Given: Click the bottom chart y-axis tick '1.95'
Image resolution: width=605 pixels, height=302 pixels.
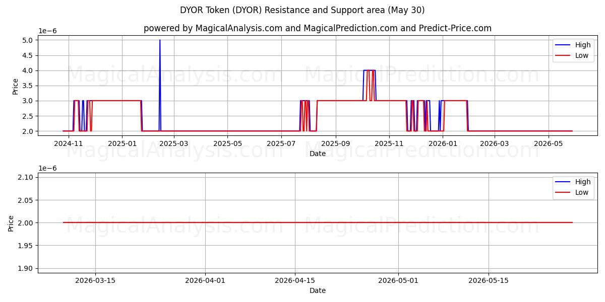Looking at the screenshot, I should click(25, 246).
